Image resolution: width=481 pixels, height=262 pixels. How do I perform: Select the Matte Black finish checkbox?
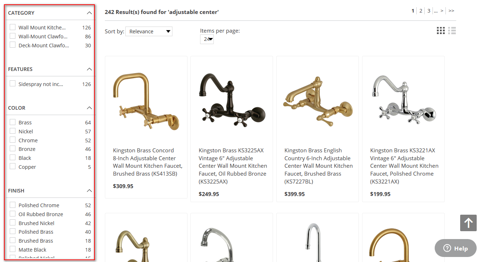[x=13, y=249]
